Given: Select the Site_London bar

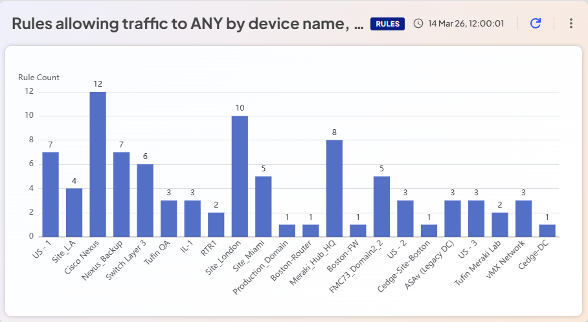Looking at the screenshot, I should coord(240,177).
